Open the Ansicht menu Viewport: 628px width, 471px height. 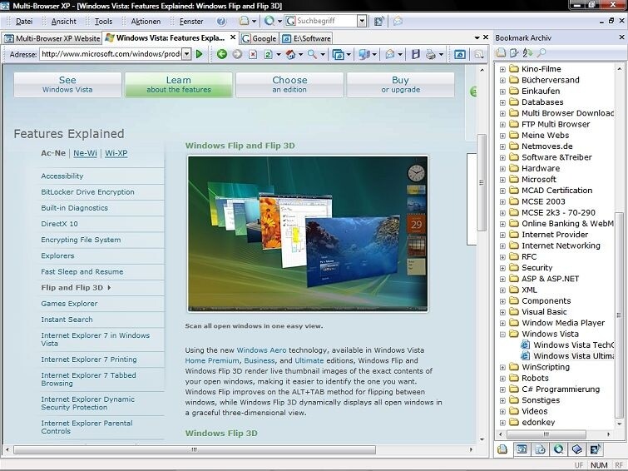click(x=64, y=22)
